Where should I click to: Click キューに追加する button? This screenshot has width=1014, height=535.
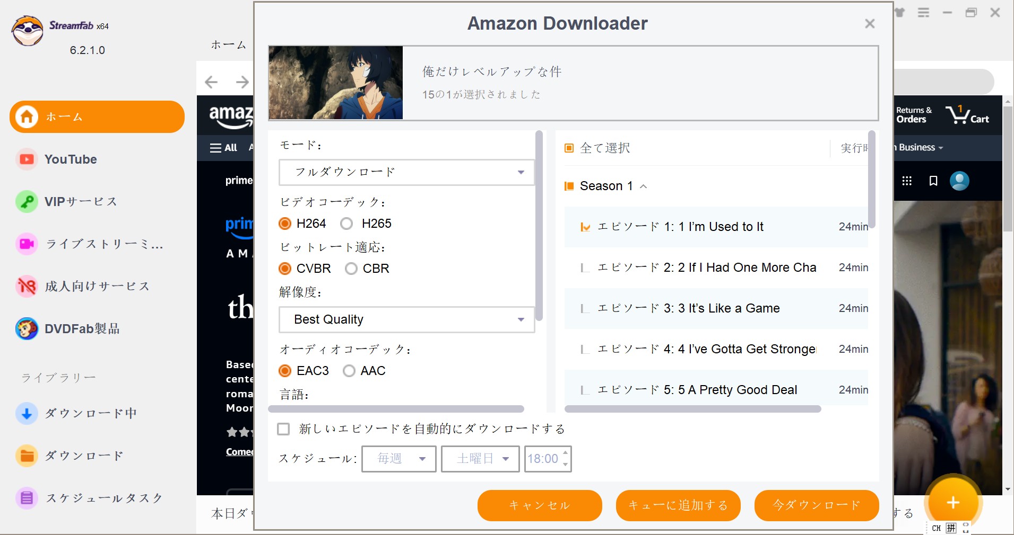pos(678,505)
